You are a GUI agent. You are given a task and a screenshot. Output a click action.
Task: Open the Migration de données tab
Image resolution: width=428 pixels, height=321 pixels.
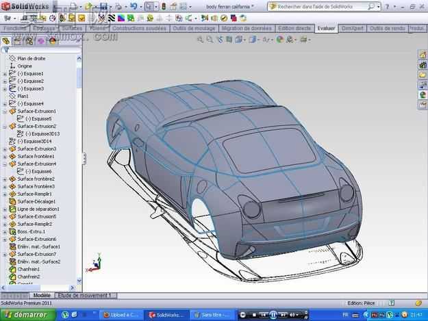pyautogui.click(x=247, y=28)
